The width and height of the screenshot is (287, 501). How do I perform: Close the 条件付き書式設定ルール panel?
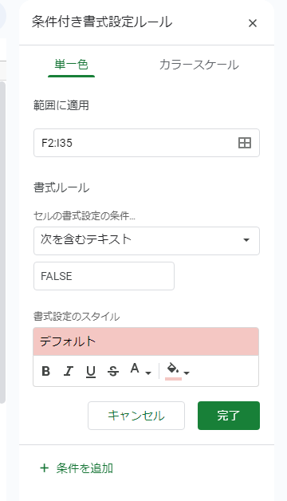point(253,23)
